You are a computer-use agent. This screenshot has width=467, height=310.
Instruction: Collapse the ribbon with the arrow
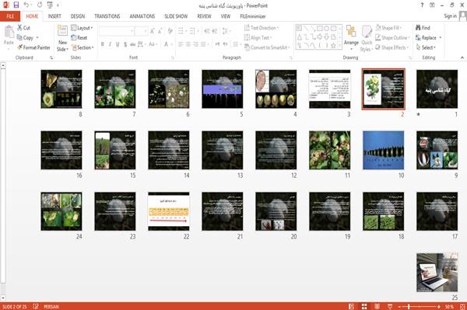[x=462, y=57]
